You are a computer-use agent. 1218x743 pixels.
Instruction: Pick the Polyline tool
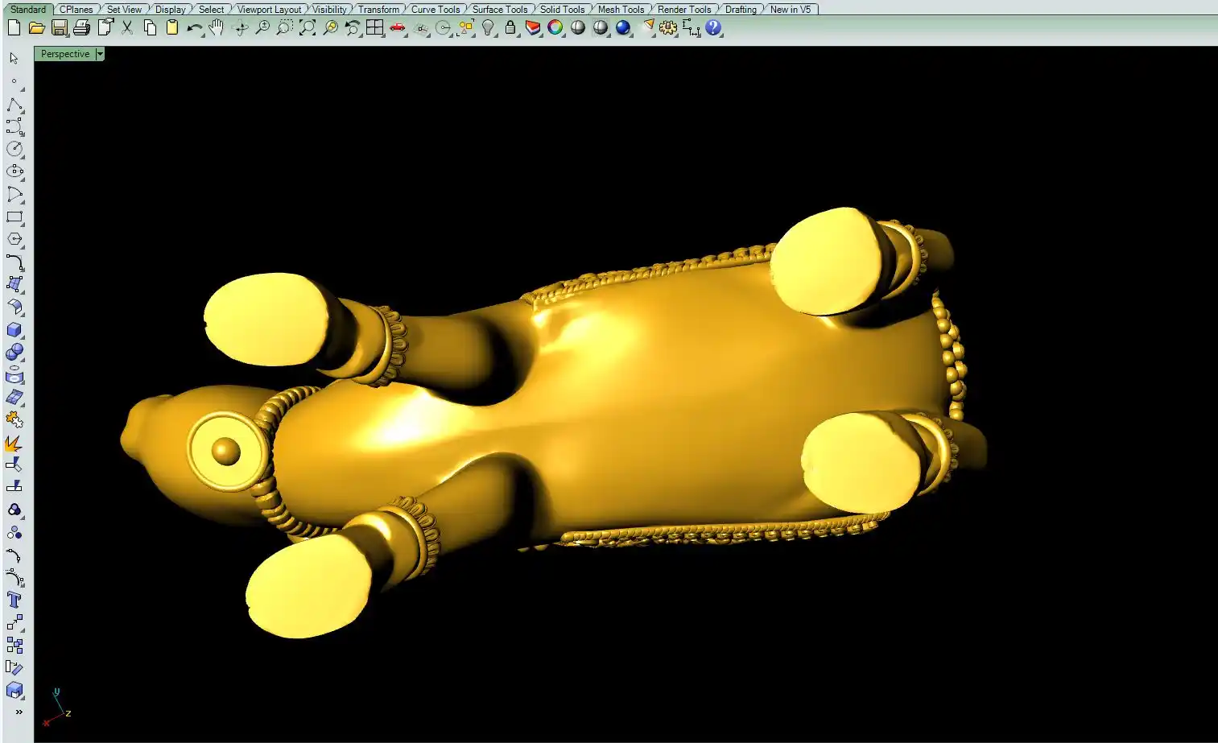point(14,105)
